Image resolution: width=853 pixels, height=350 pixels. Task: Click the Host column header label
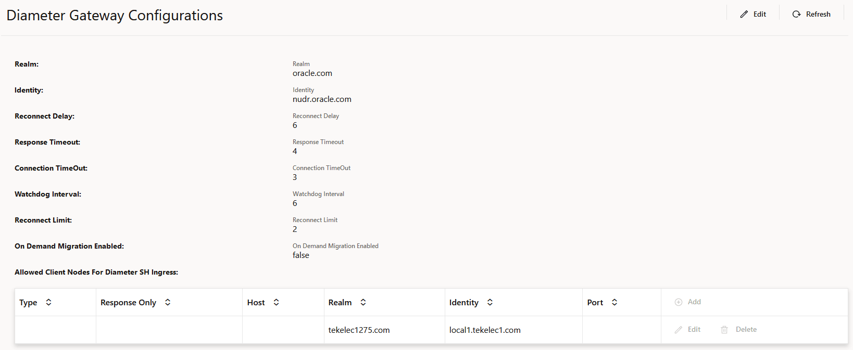256,303
